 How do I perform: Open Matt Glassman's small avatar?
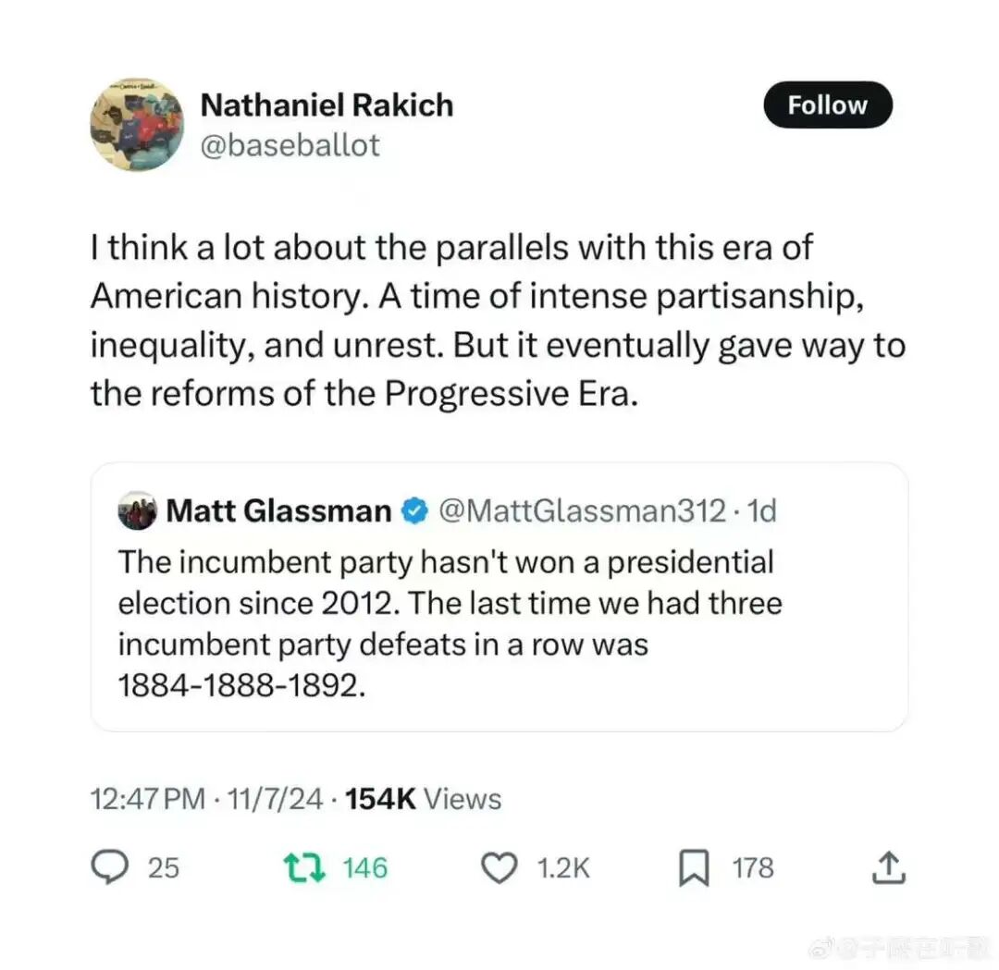click(137, 510)
